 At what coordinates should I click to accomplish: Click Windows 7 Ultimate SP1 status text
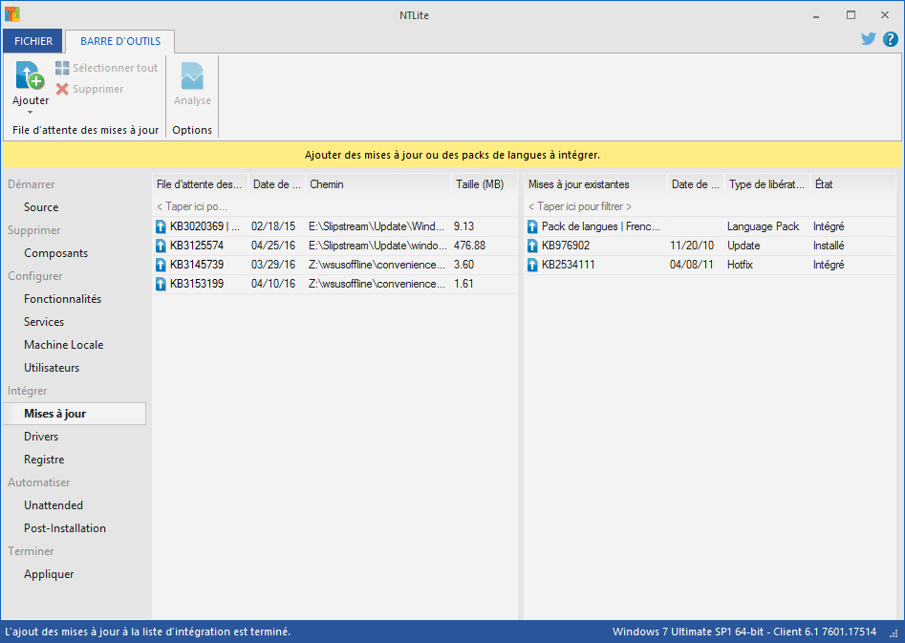pos(743,632)
